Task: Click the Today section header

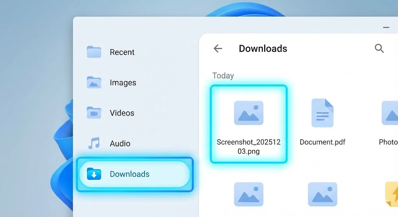Action: coord(223,76)
